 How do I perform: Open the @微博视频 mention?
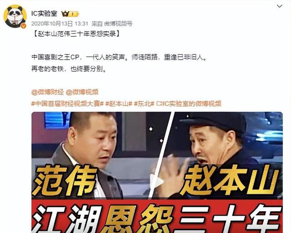pyautogui.click(x=82, y=92)
